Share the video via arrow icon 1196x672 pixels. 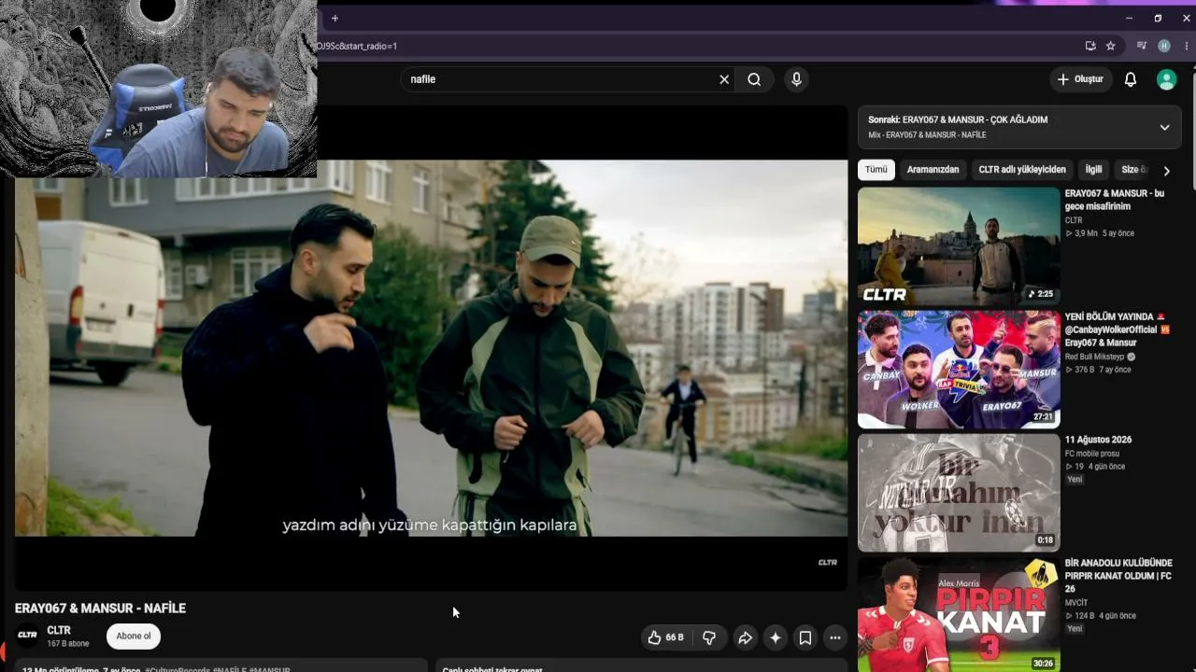[x=745, y=637]
